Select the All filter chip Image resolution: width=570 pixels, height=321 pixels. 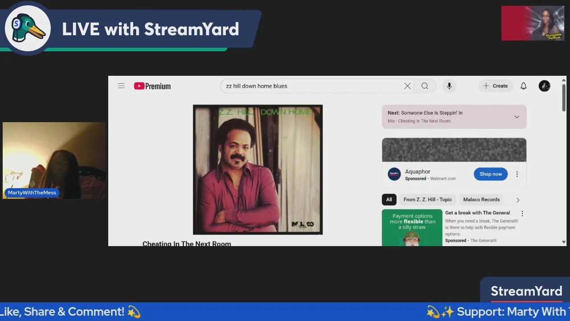[x=389, y=200]
